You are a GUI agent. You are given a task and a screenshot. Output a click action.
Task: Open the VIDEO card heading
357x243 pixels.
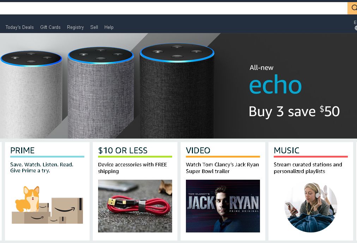click(x=198, y=151)
